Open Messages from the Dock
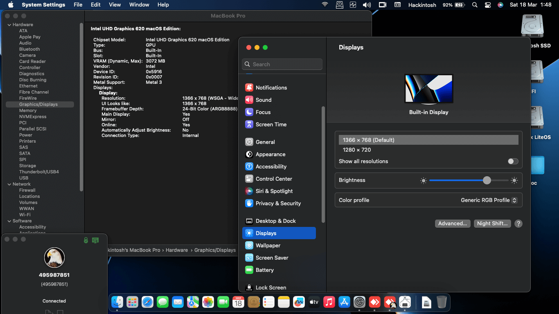Image resolution: width=559 pixels, height=314 pixels. point(162,302)
